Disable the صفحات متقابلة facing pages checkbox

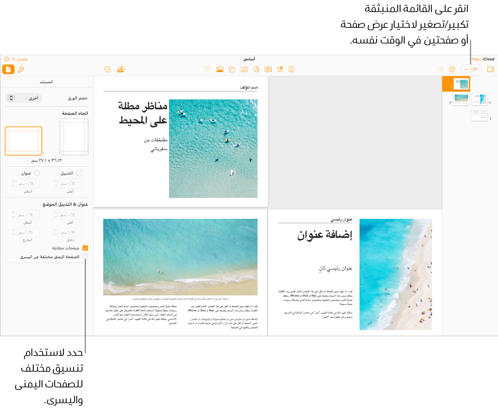click(x=85, y=248)
